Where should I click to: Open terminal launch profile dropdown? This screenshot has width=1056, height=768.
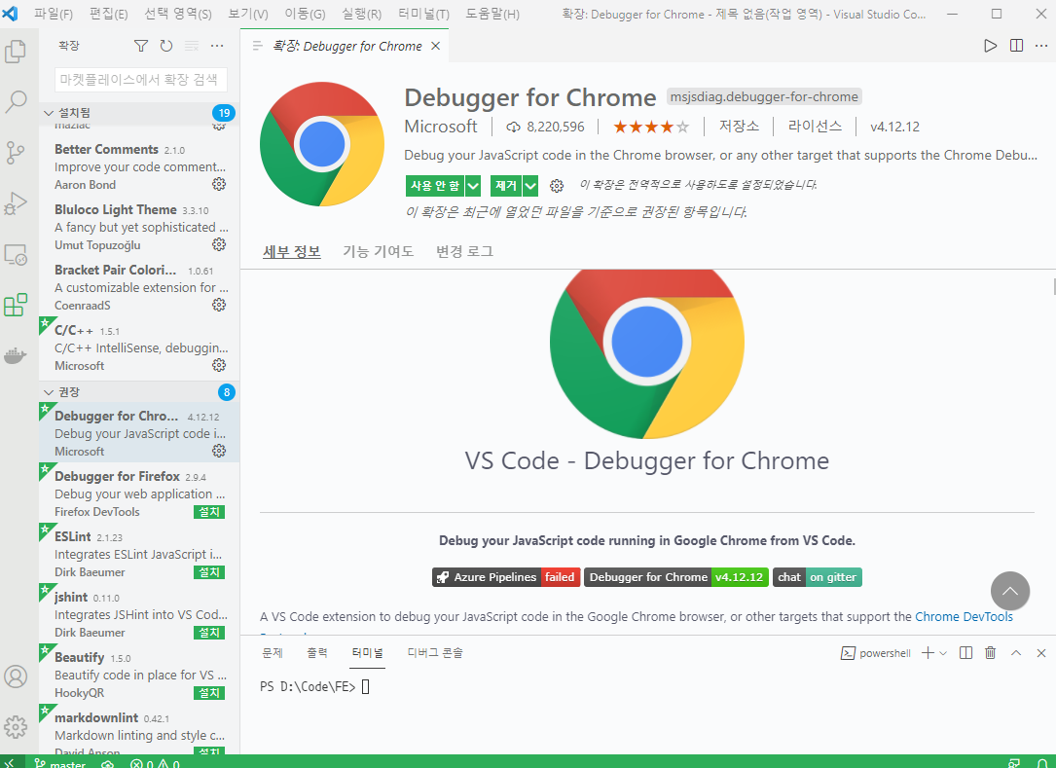click(x=943, y=653)
